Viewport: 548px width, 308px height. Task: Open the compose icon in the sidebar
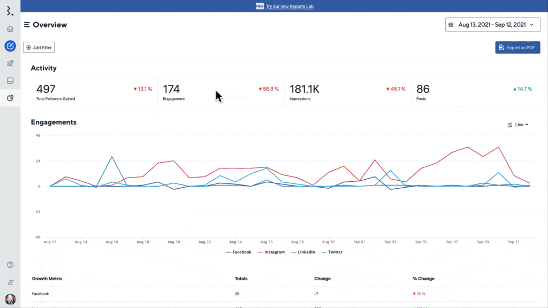coord(10,46)
